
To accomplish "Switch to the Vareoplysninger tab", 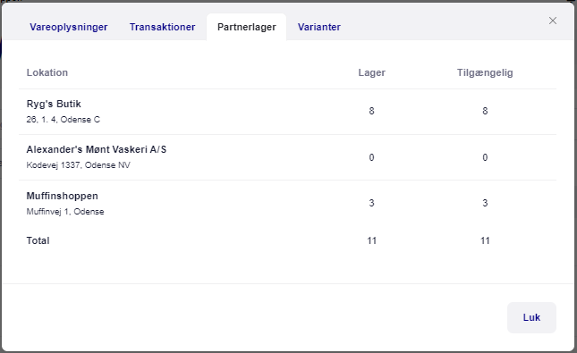I will coord(69,27).
